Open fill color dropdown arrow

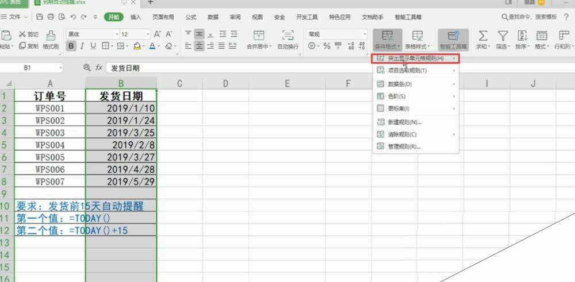pos(144,47)
